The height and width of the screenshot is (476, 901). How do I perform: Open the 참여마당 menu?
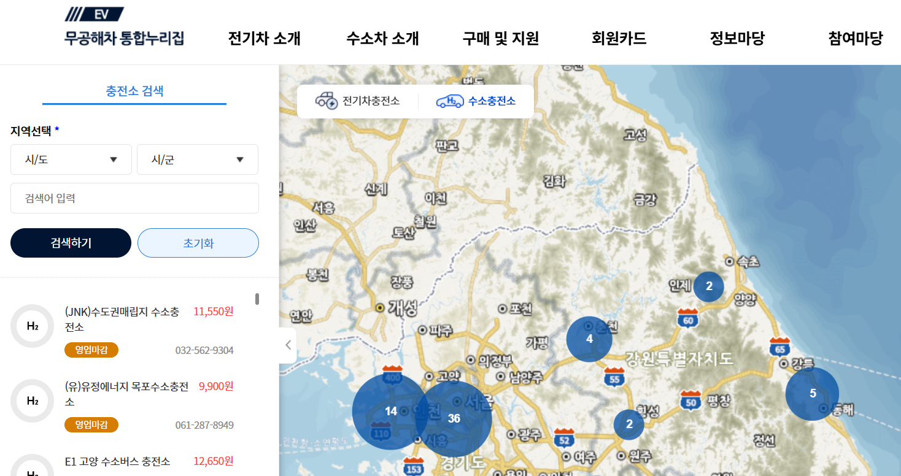tap(855, 38)
